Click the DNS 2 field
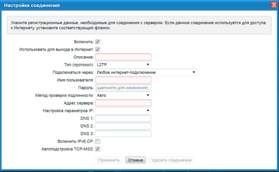This screenshot has height=172, width=279. [123, 126]
